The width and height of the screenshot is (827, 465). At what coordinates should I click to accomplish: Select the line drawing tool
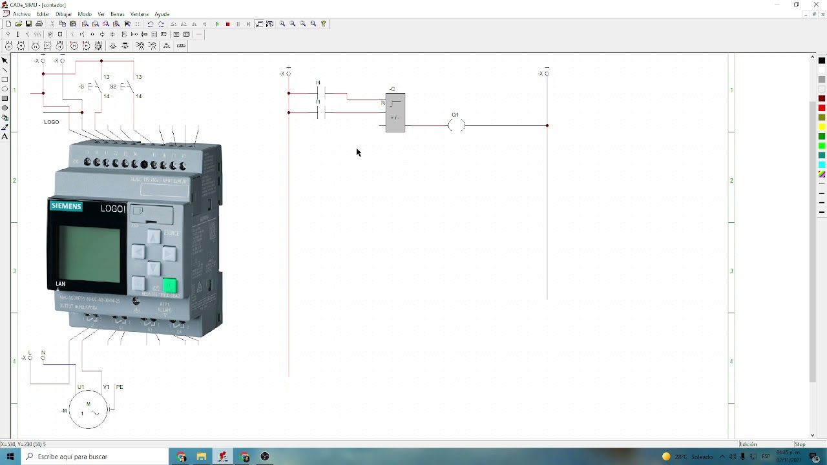(x=5, y=70)
